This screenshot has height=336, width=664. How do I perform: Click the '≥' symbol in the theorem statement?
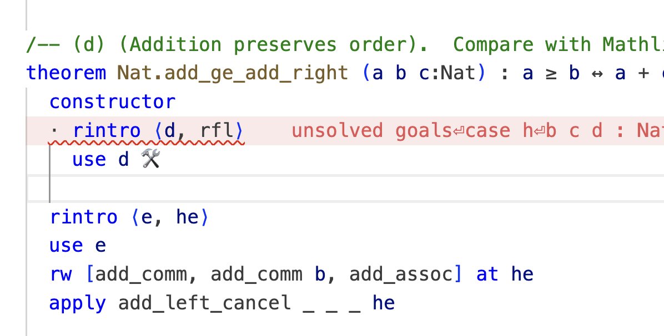(x=550, y=73)
